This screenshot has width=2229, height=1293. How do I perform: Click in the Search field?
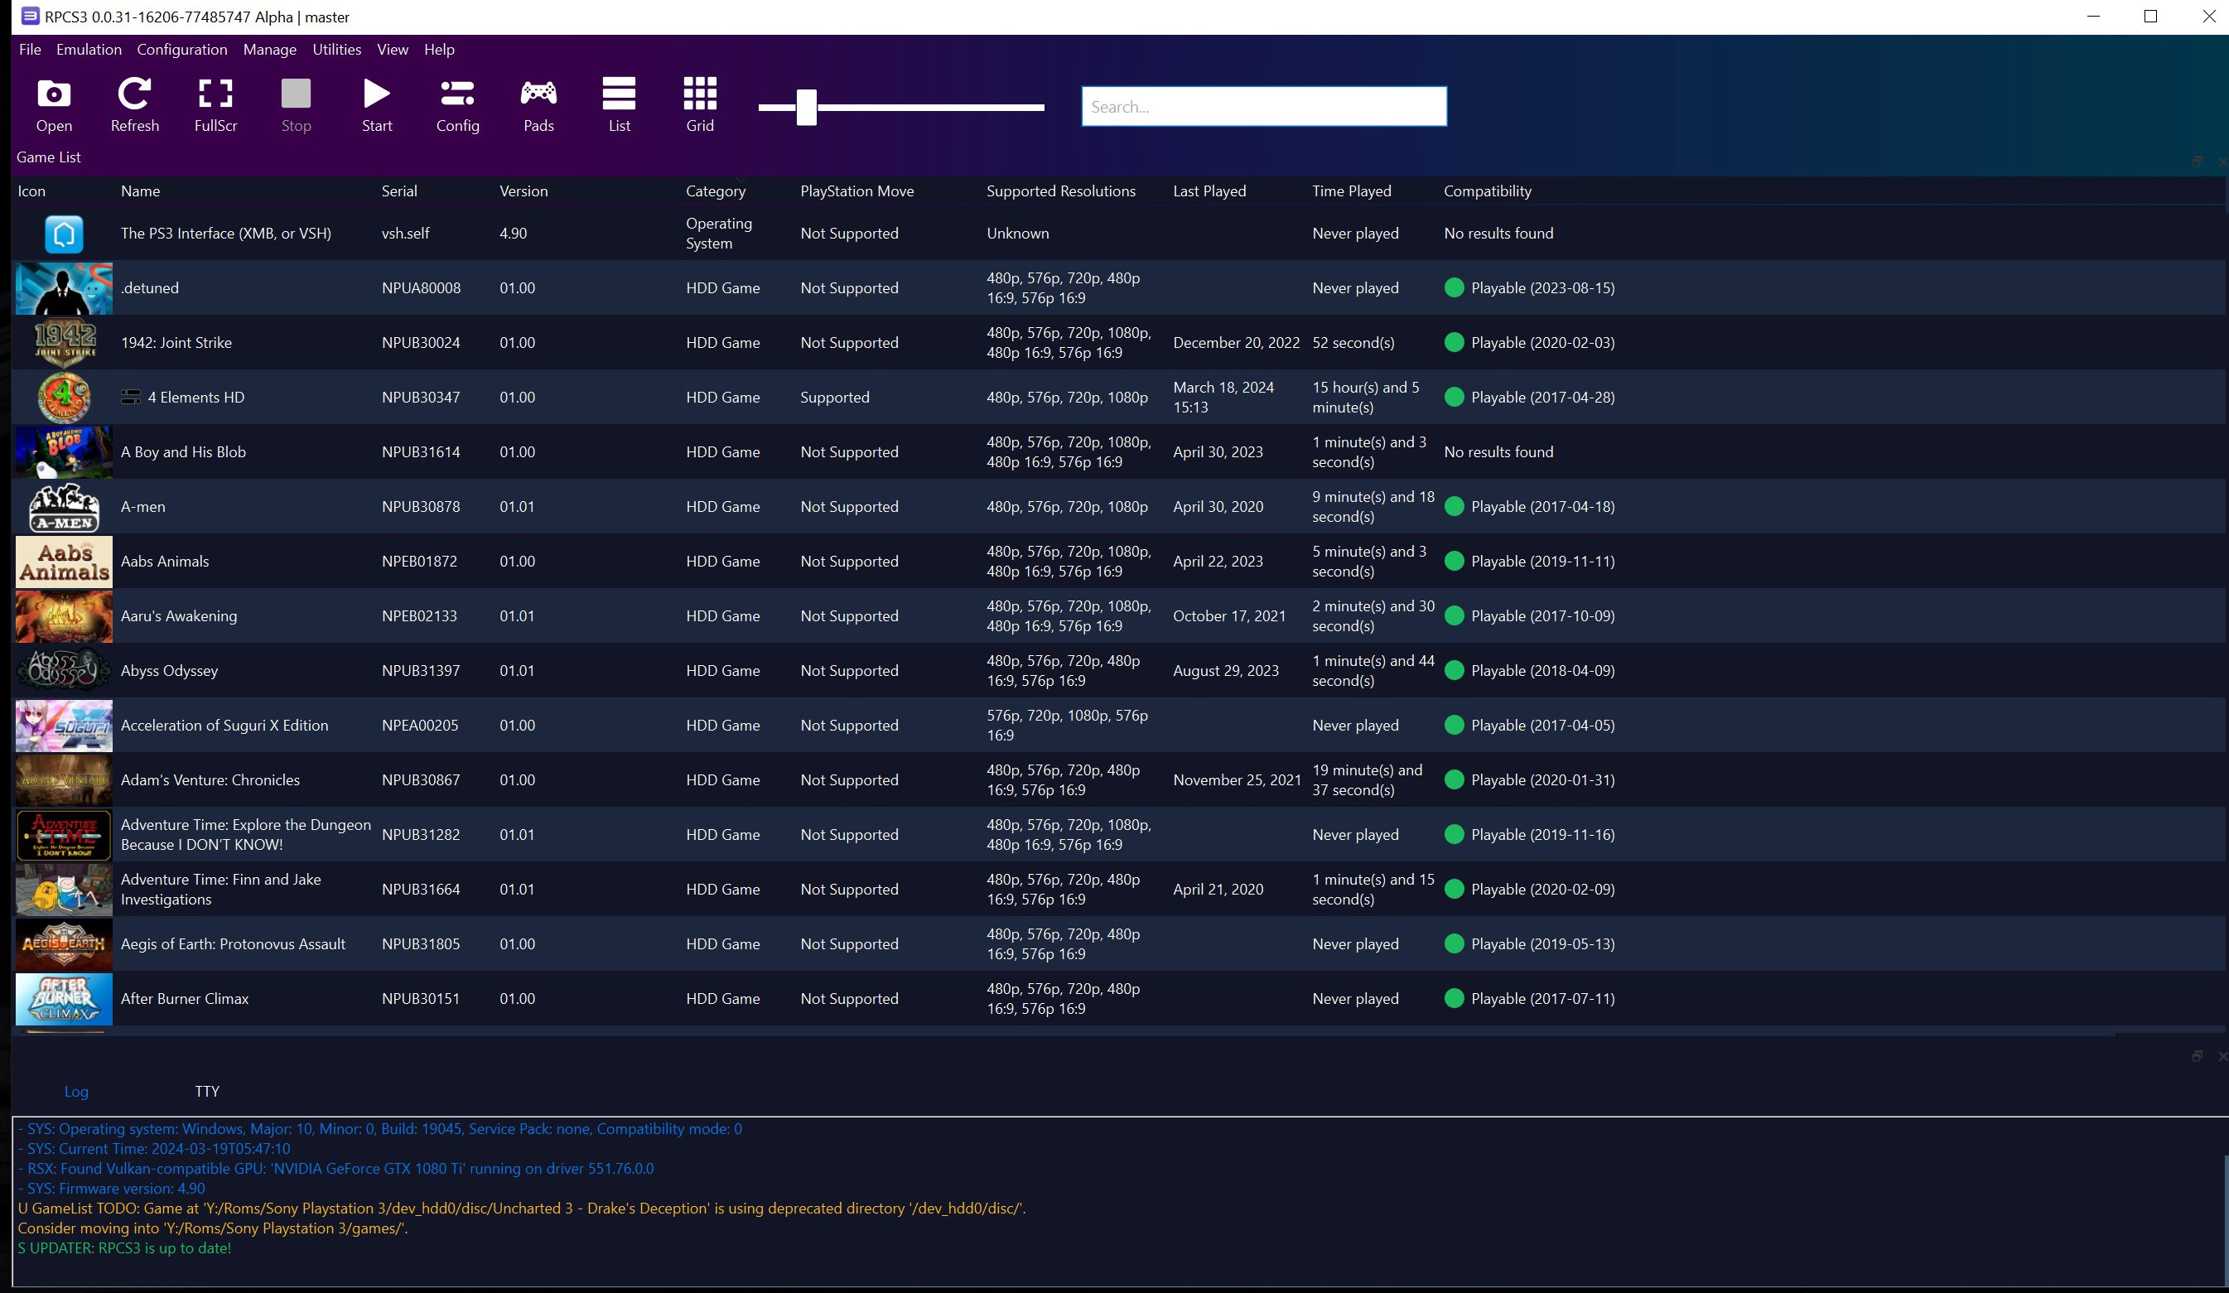click(1263, 107)
